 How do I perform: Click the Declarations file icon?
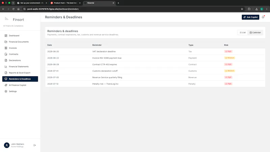tap(6, 60)
